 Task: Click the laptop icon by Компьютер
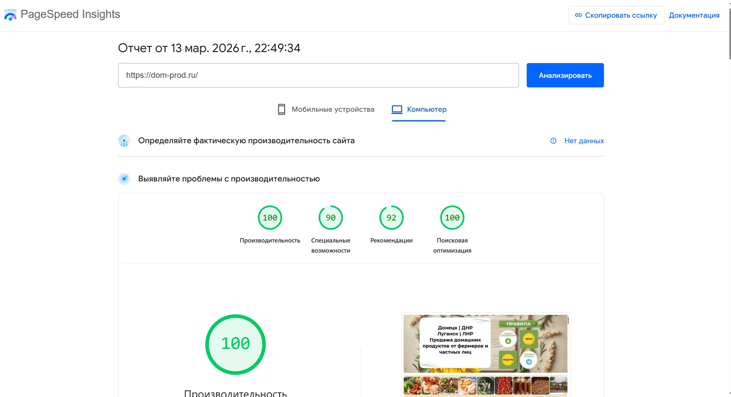point(397,109)
